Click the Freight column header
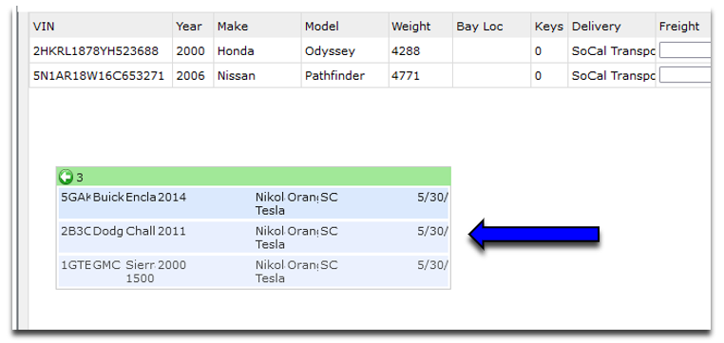 pos(683,27)
